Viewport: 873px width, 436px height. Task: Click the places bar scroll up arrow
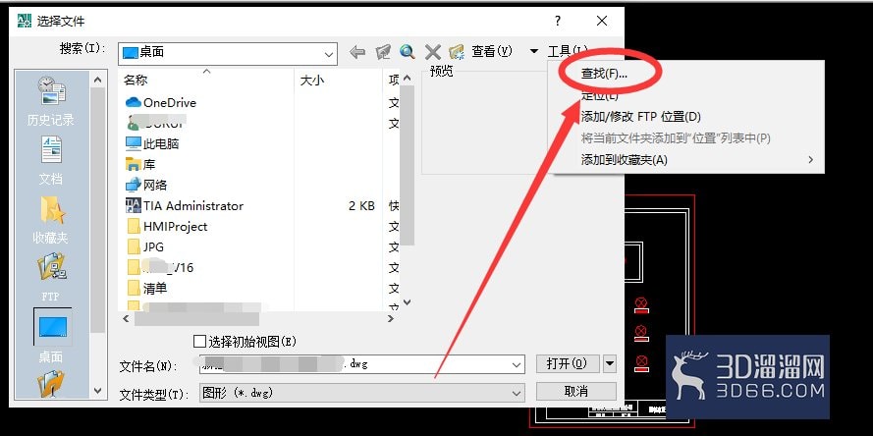(x=97, y=80)
